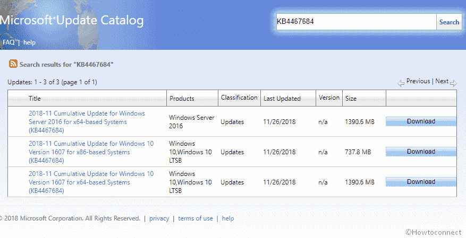
Task: Open the privacy footer link
Action: [x=159, y=218]
